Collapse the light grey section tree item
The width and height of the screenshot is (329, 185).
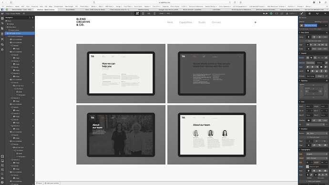(7, 33)
